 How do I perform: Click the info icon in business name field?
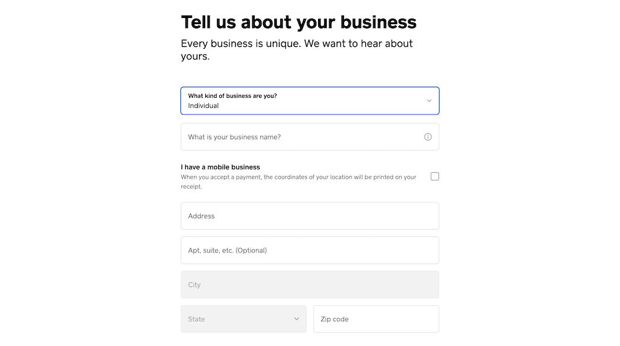pyautogui.click(x=428, y=137)
